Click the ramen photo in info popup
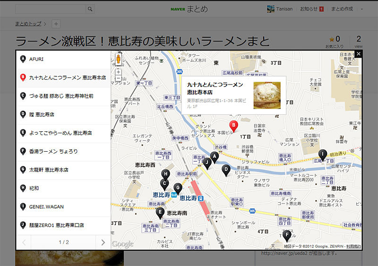The image size is (378, 266). pyautogui.click(x=267, y=95)
